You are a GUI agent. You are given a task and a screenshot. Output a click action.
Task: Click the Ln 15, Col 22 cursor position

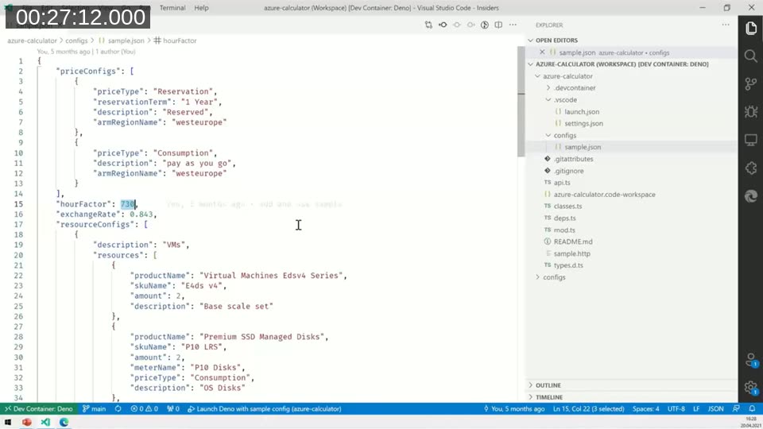click(x=588, y=409)
